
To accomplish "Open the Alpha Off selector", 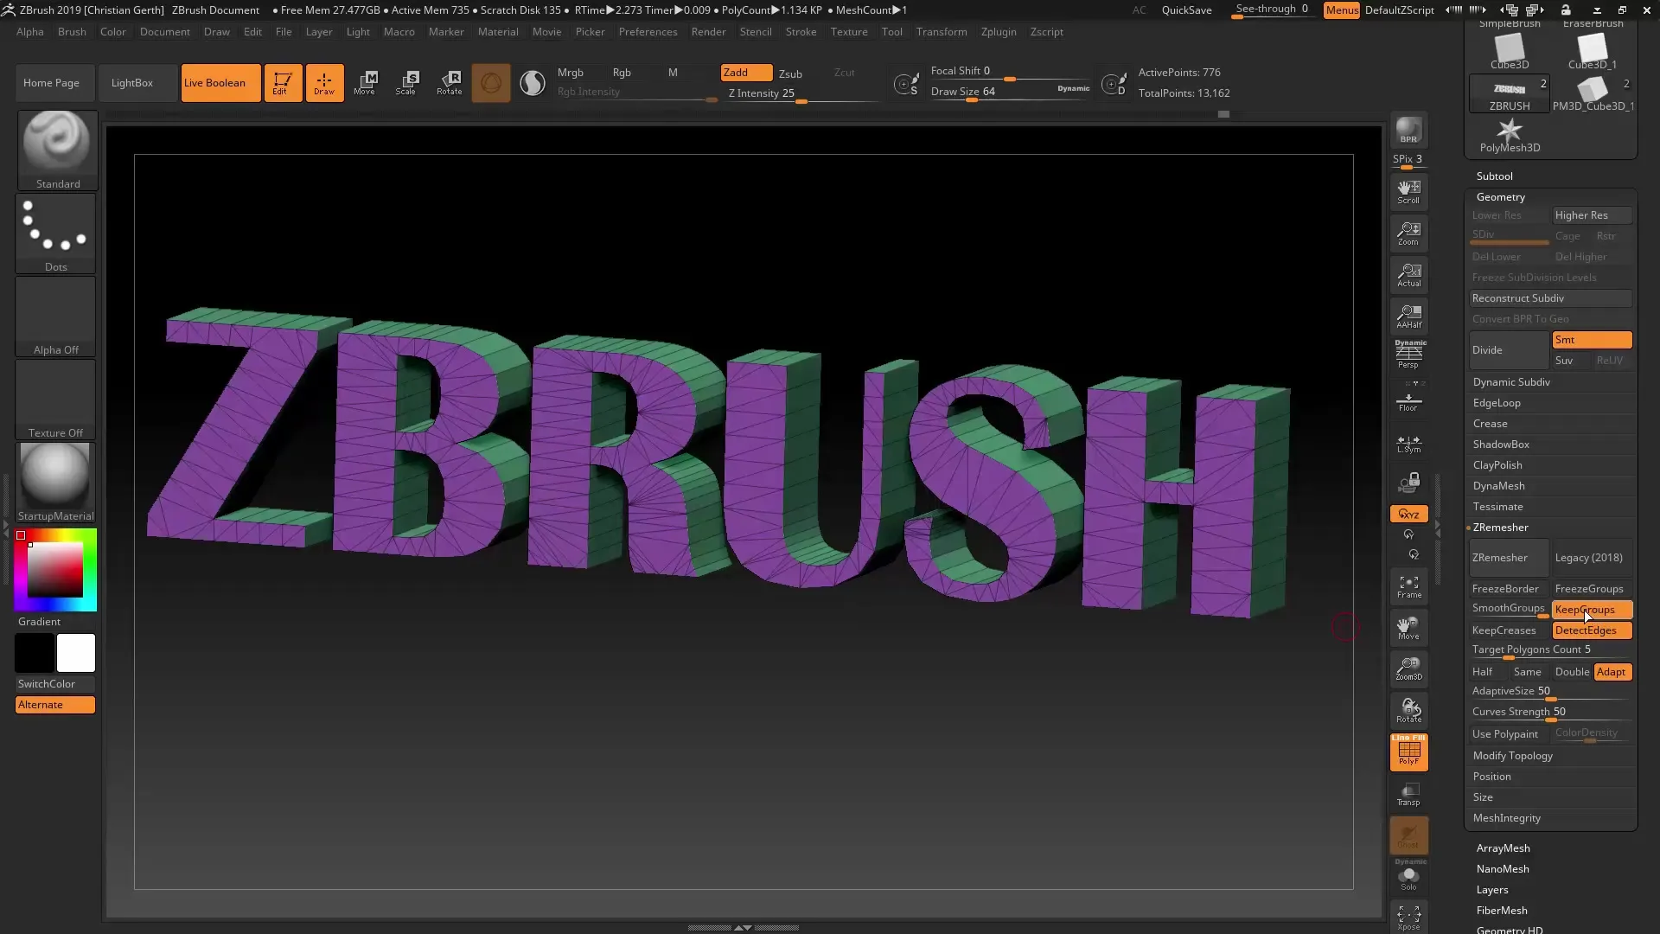I will 56,317.
